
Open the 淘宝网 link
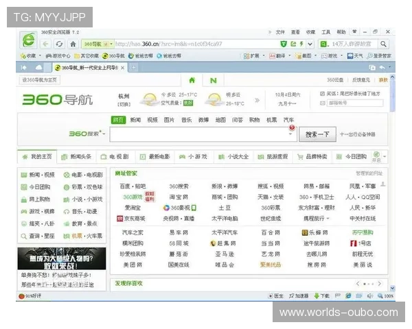[x=179, y=197]
